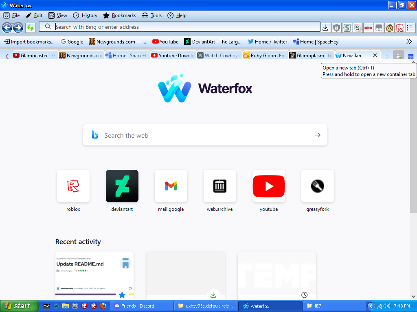Launch the Waterfox drop icon in quick launch
Image resolution: width=417 pixels, height=312 pixels.
coord(56,306)
